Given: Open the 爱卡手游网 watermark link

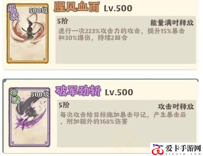Looking at the screenshot, I should [177, 149].
